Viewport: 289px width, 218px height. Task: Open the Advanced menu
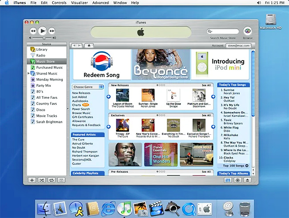tap(100, 3)
